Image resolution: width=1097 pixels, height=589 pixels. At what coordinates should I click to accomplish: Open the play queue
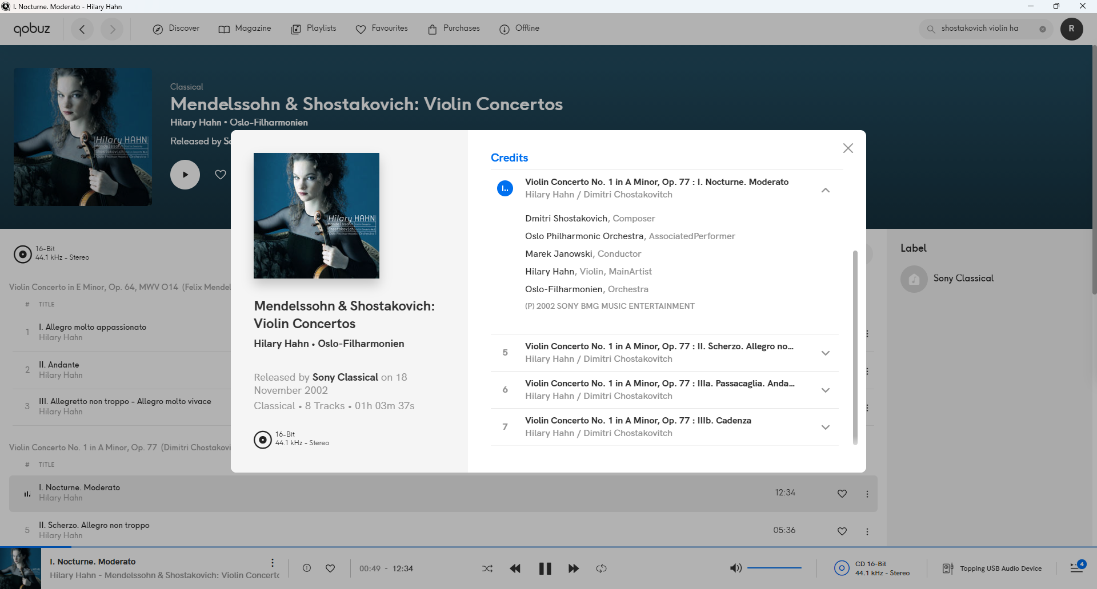[1077, 567]
